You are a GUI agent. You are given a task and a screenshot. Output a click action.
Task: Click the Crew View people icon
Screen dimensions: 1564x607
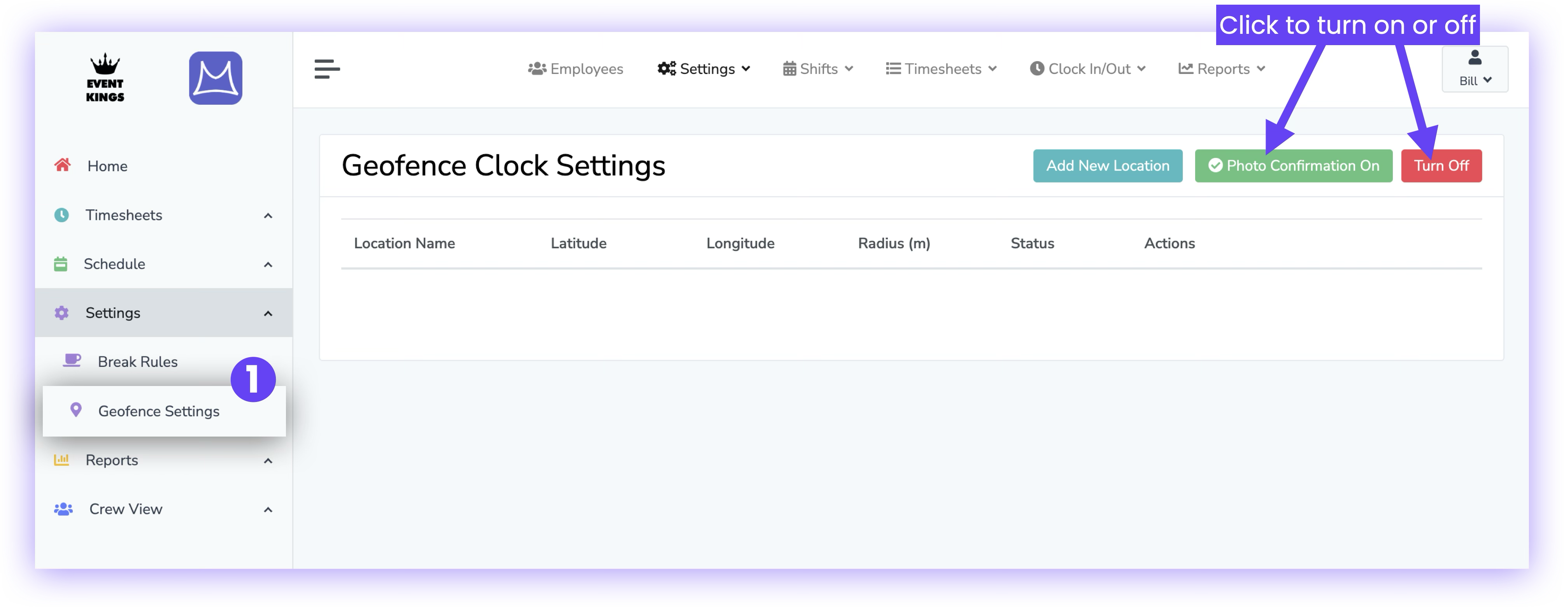63,509
